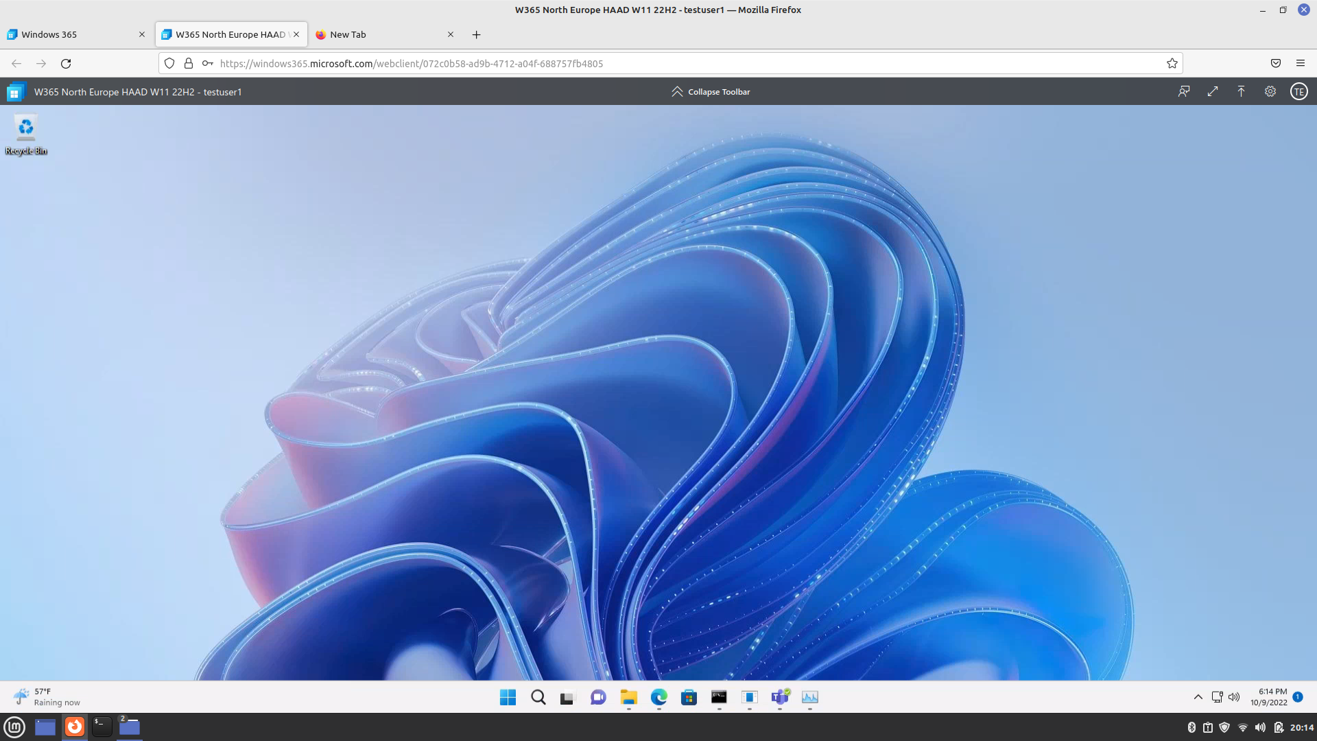
Task: Open the Save to Pocket button
Action: pyautogui.click(x=1276, y=64)
